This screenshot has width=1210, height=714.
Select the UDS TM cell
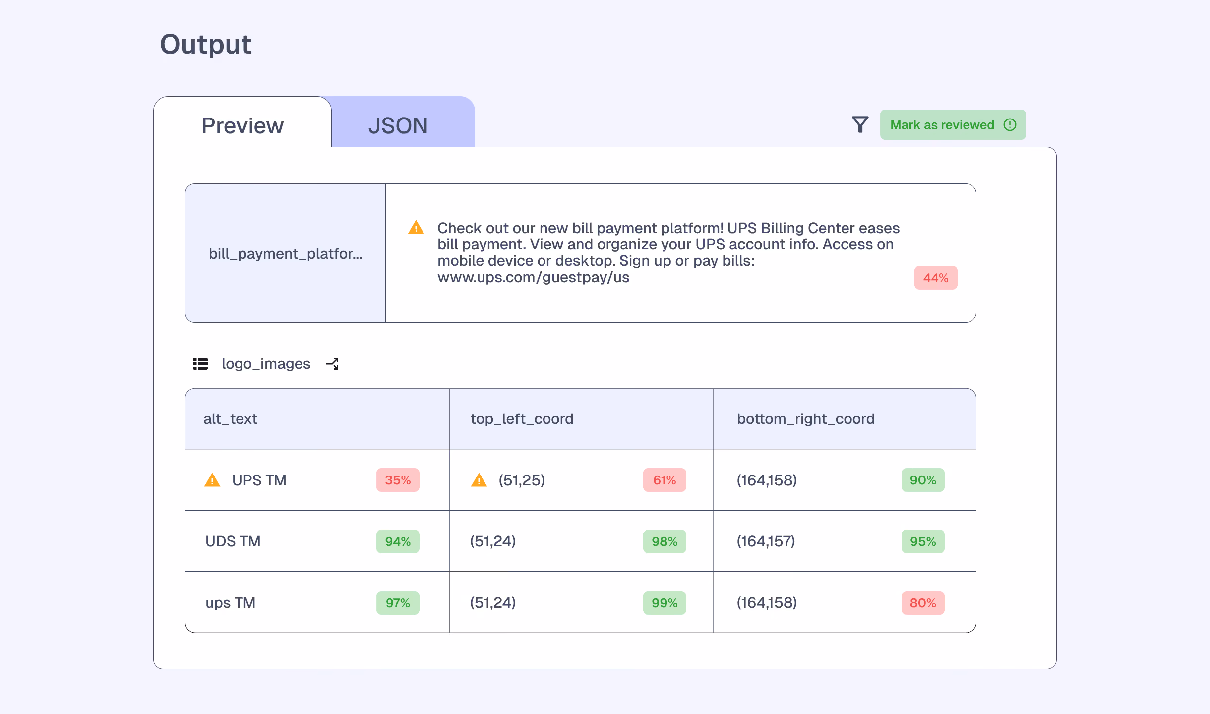[317, 541]
